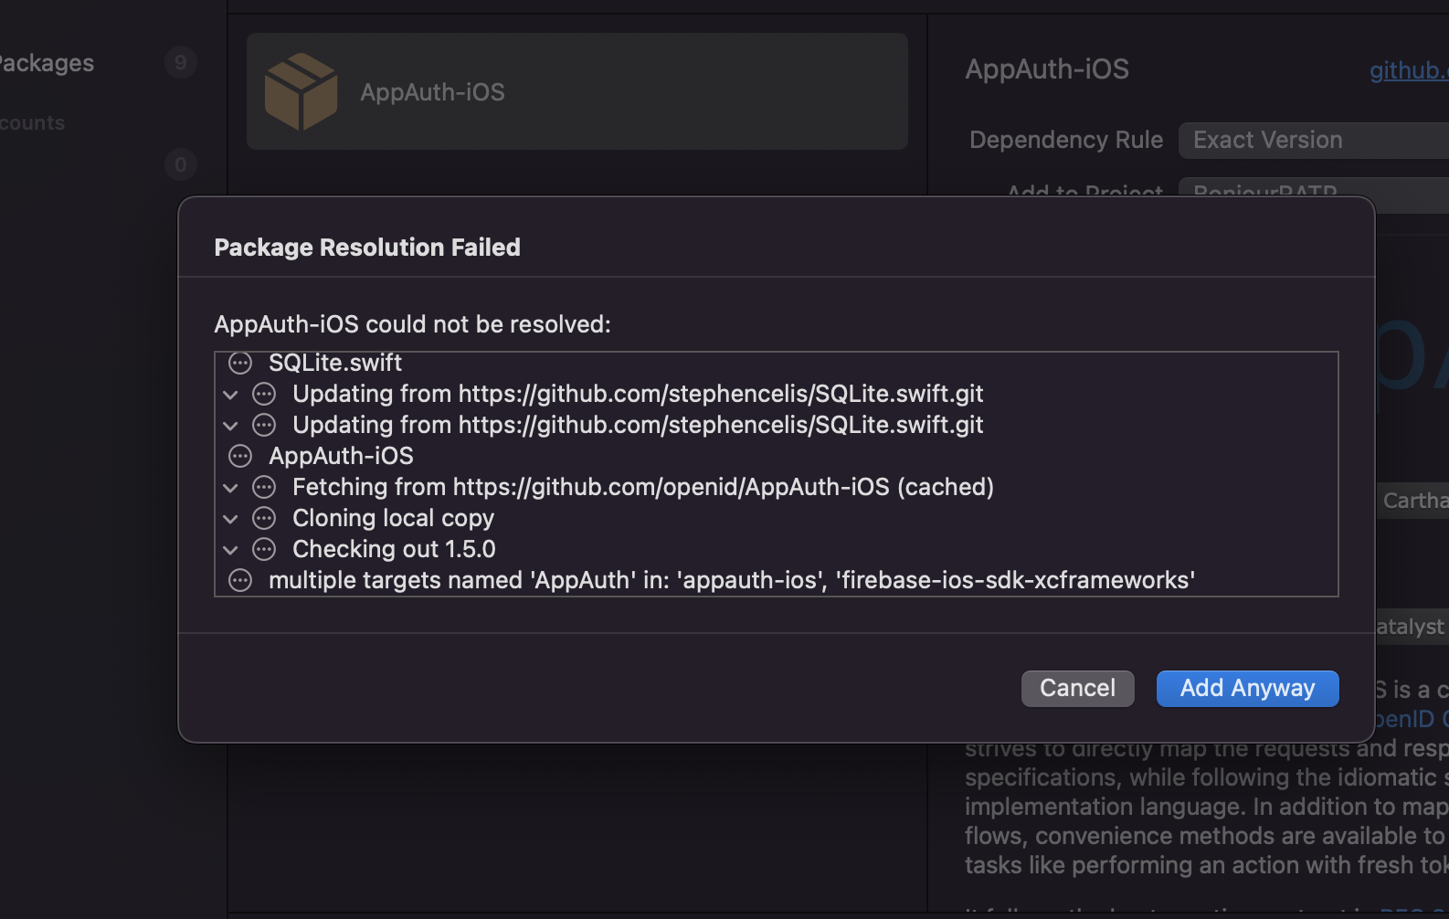Click the status icon beside Cloning local copy
Image resolution: width=1449 pixels, height=919 pixels.
pos(264,518)
